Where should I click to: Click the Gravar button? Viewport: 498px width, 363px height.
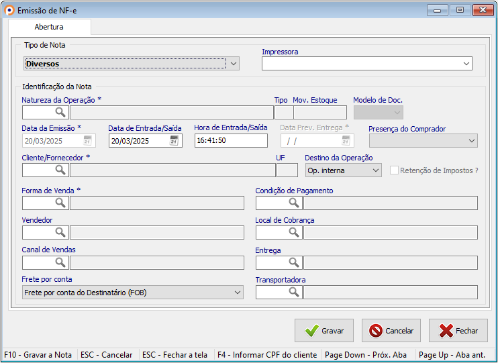coord(324,331)
